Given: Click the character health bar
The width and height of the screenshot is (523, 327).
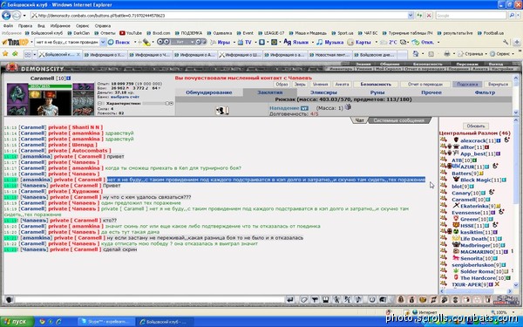Looking at the screenshot, I should [x=50, y=86].
